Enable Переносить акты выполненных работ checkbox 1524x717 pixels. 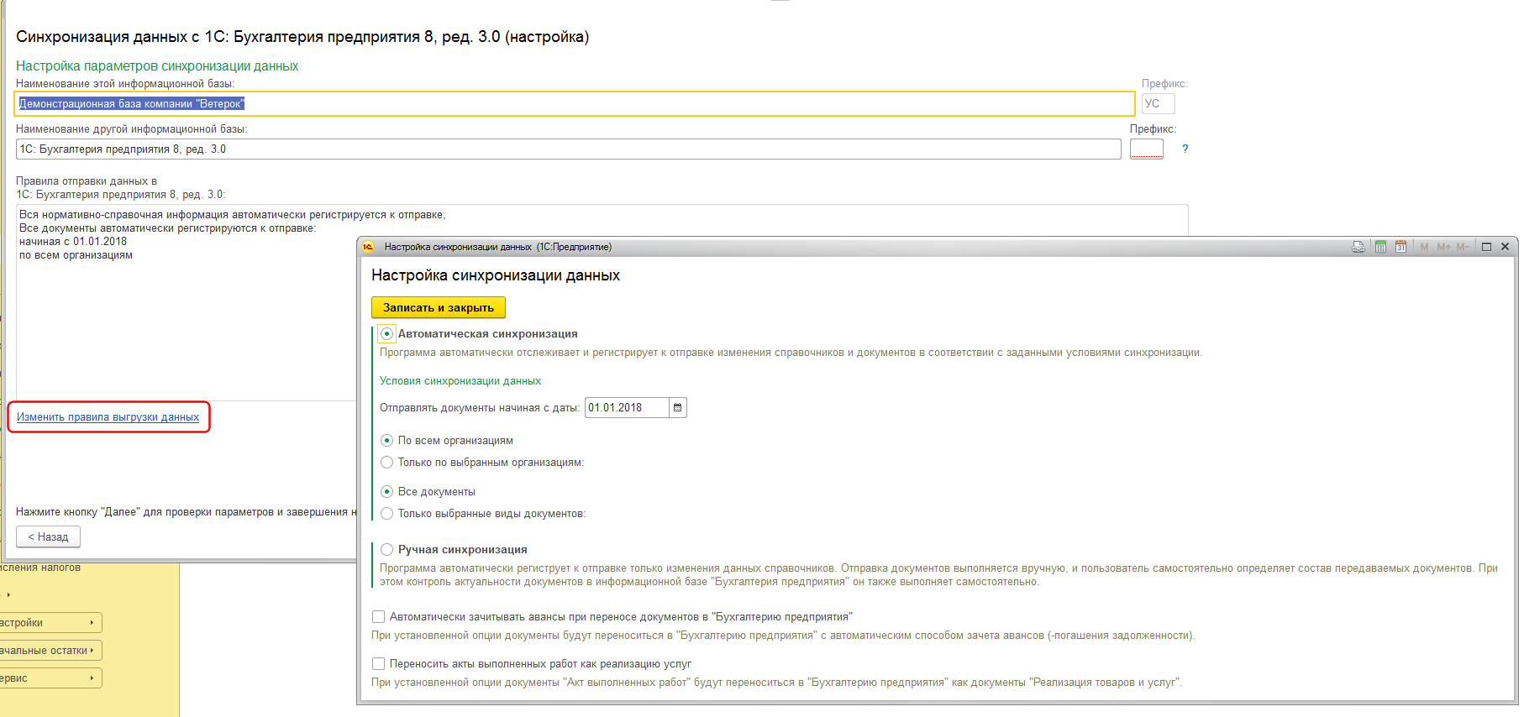tap(379, 664)
